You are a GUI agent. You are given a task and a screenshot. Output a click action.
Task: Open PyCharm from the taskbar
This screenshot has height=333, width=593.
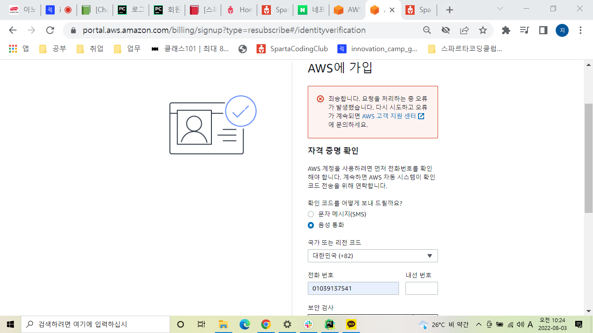[x=329, y=324]
